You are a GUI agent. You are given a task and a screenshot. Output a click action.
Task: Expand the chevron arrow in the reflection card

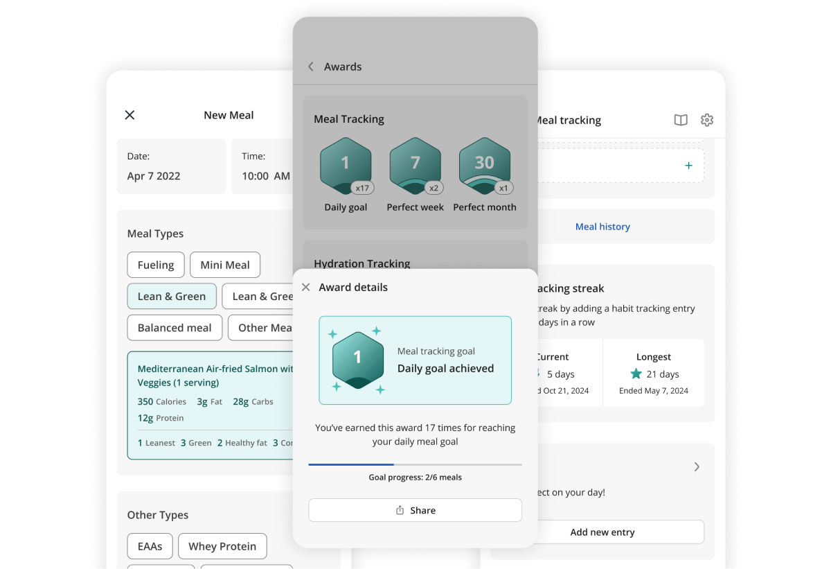pyautogui.click(x=697, y=466)
